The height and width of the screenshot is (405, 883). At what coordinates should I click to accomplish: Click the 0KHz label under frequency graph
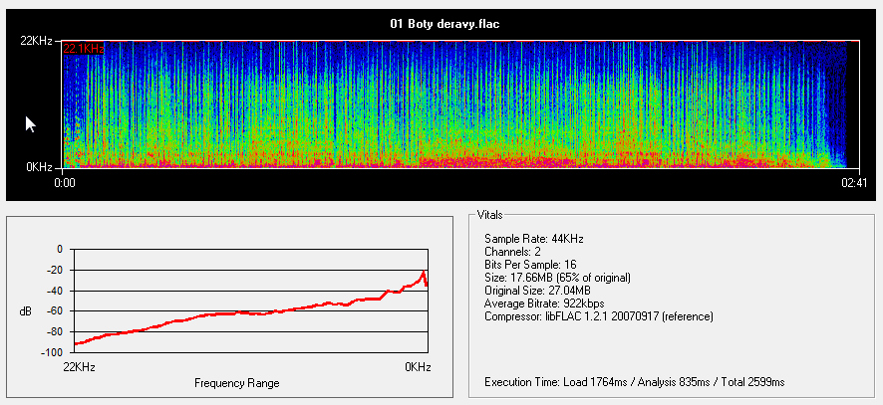click(x=419, y=367)
